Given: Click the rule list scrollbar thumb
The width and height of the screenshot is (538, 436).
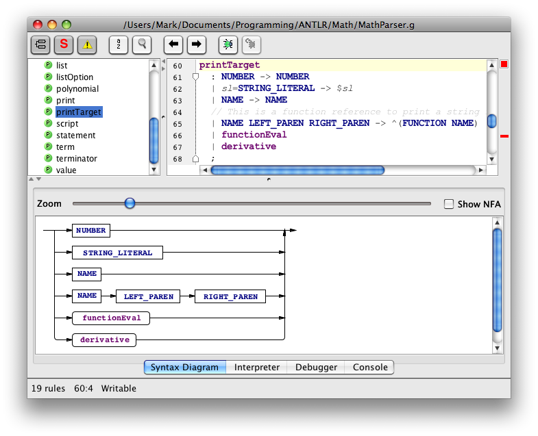Looking at the screenshot, I should [x=154, y=140].
